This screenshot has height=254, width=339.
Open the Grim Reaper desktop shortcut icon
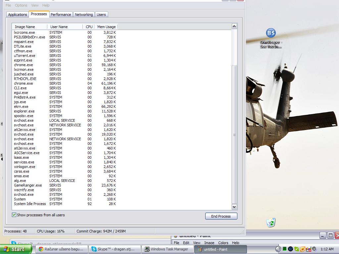[271, 38]
